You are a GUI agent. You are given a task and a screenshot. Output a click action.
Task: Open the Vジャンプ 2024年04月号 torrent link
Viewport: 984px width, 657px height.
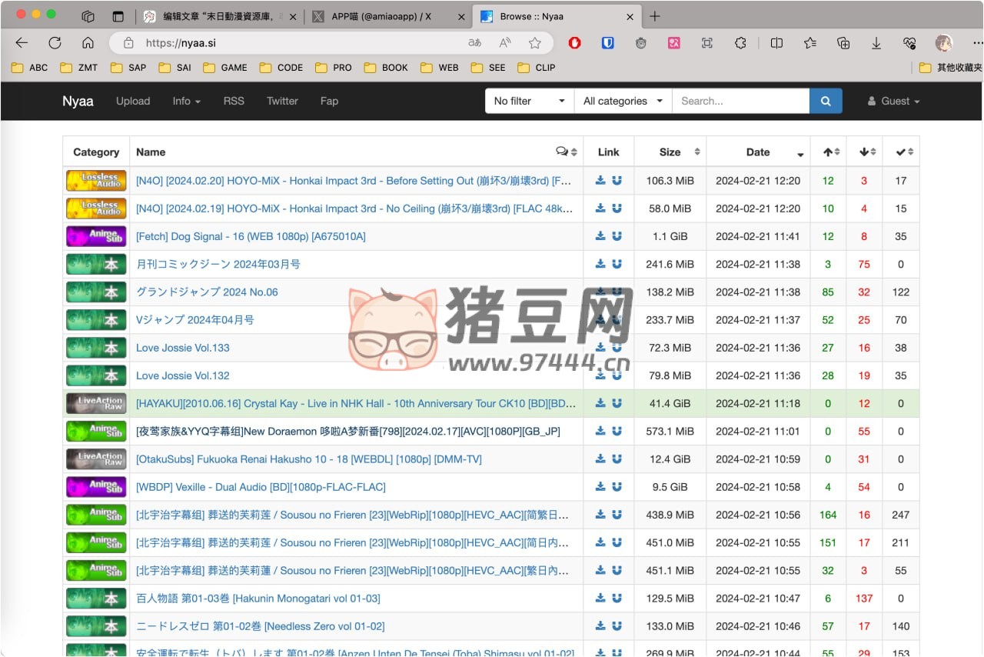coord(195,320)
